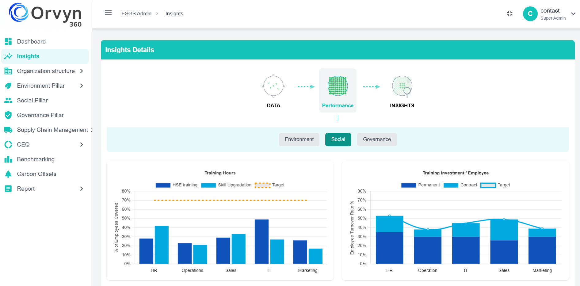This screenshot has width=580, height=286.
Task: Click the fullscreen toggle icon in the header
Action: tap(509, 13)
